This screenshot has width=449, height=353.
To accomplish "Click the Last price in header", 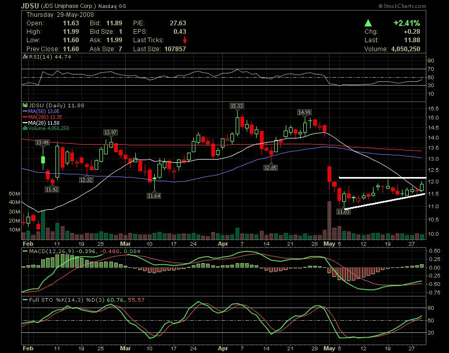I will (x=413, y=40).
